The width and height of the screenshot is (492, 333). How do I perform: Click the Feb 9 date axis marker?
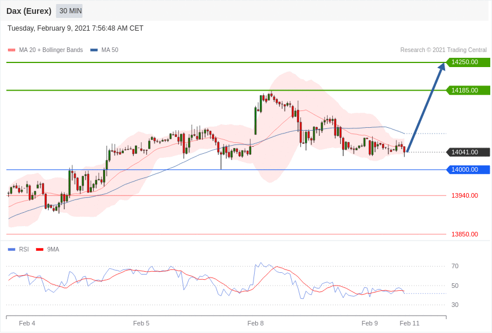pos(370,323)
